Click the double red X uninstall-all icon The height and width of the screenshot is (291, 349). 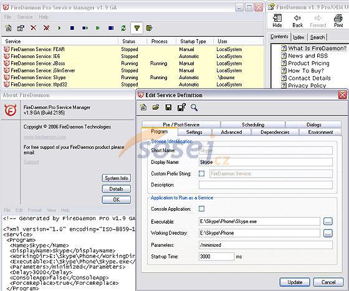[46, 28]
